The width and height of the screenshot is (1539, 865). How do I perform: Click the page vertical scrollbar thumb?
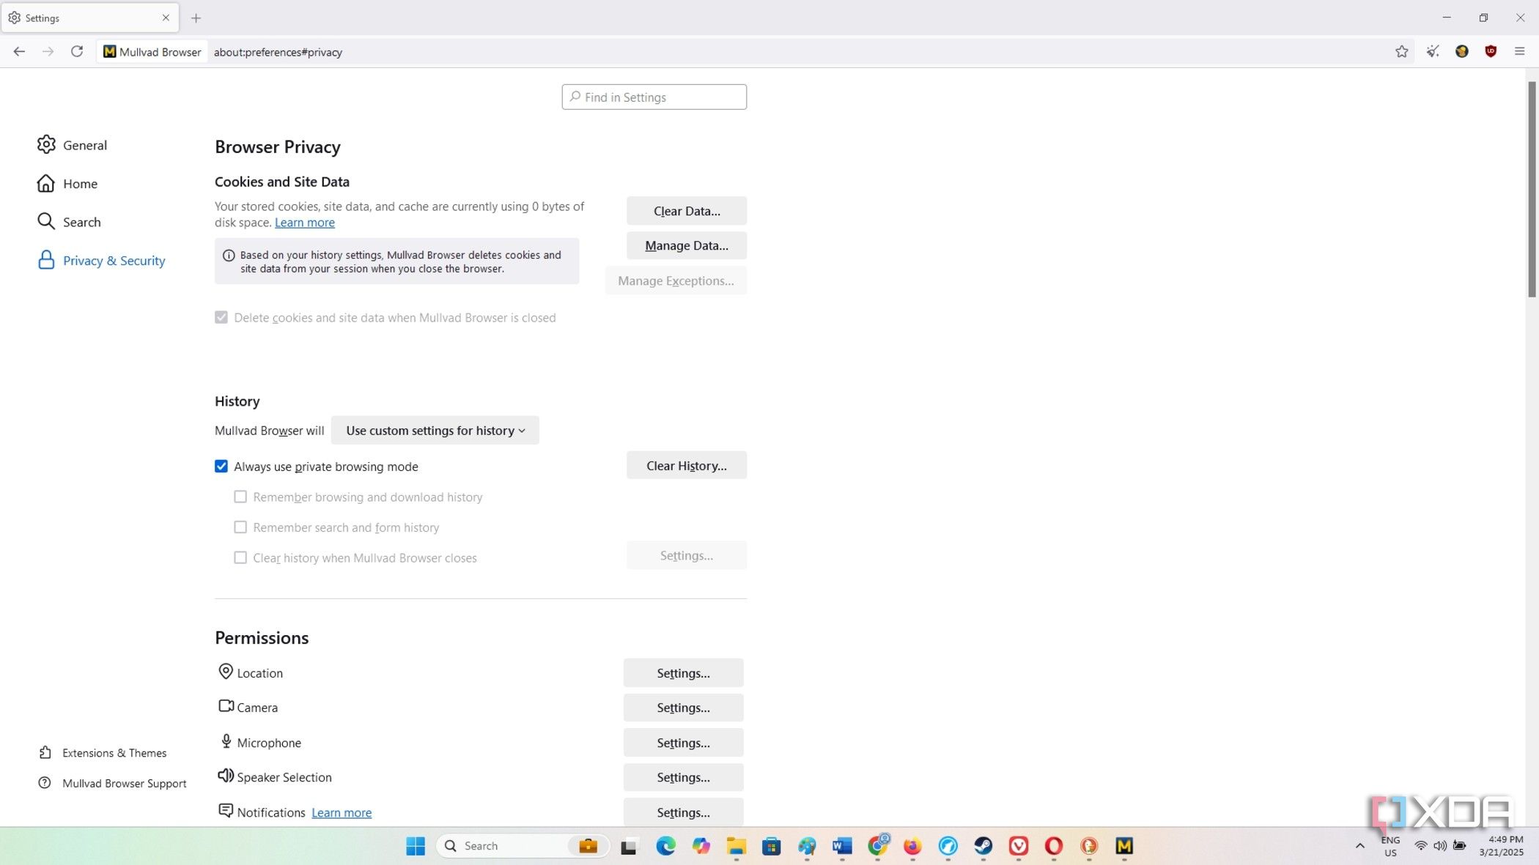point(1532,189)
